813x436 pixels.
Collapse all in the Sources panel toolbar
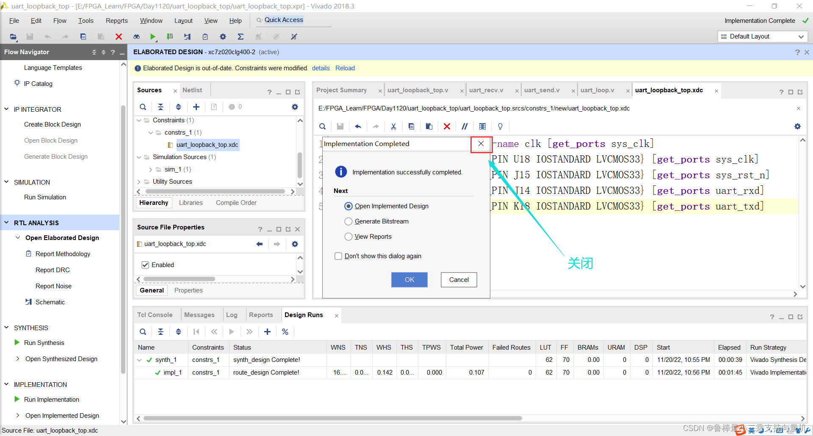(x=160, y=107)
